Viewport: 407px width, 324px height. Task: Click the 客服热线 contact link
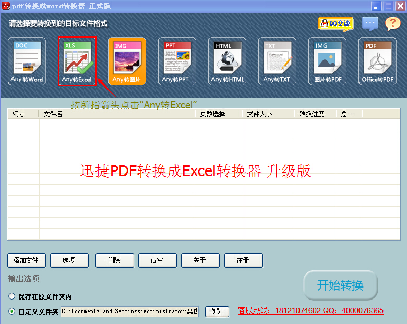[x=310, y=310]
